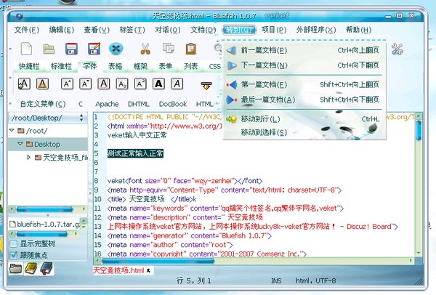The width and height of the screenshot is (436, 295).
Task: Switch to the 列表 toolbar tab
Action: [190, 66]
